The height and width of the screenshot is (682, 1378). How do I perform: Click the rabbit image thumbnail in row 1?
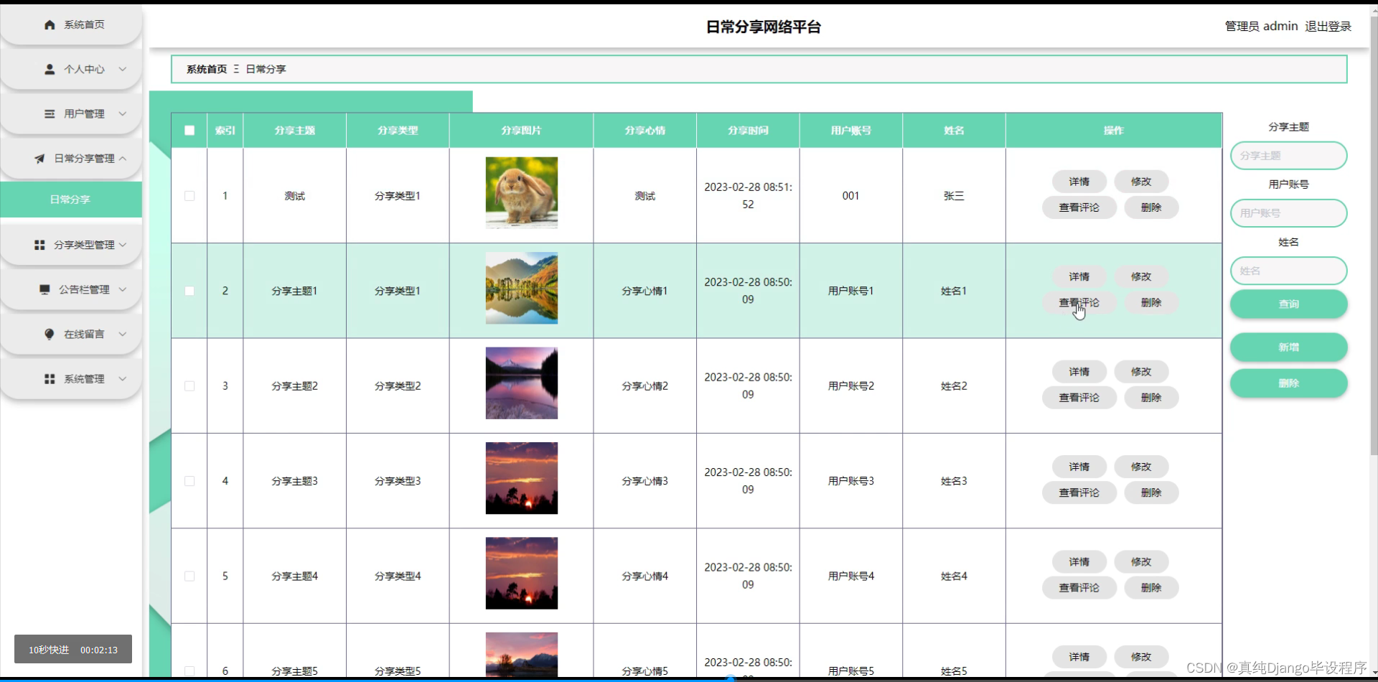[x=521, y=193]
